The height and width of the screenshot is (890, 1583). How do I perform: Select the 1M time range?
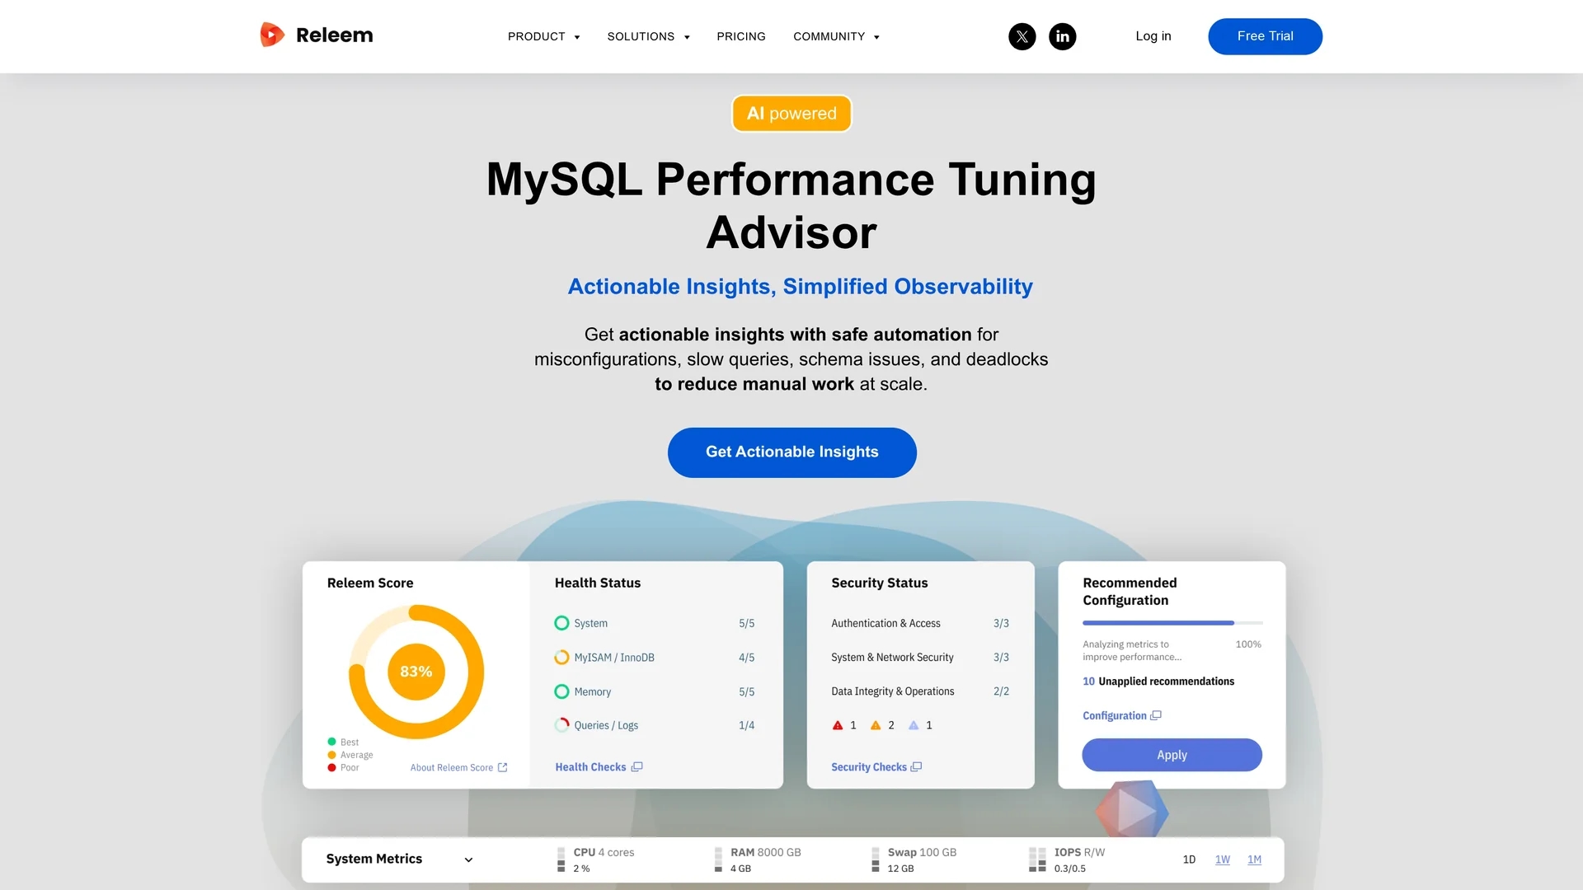[1254, 860]
